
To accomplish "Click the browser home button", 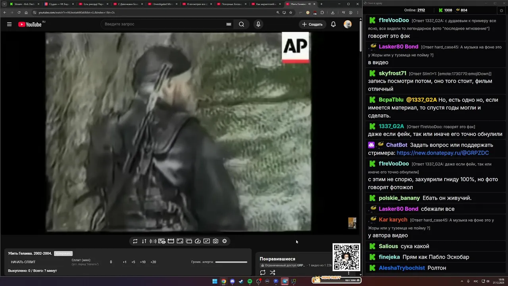I will [26, 12].
